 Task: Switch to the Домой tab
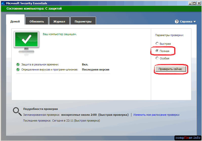(15, 20)
